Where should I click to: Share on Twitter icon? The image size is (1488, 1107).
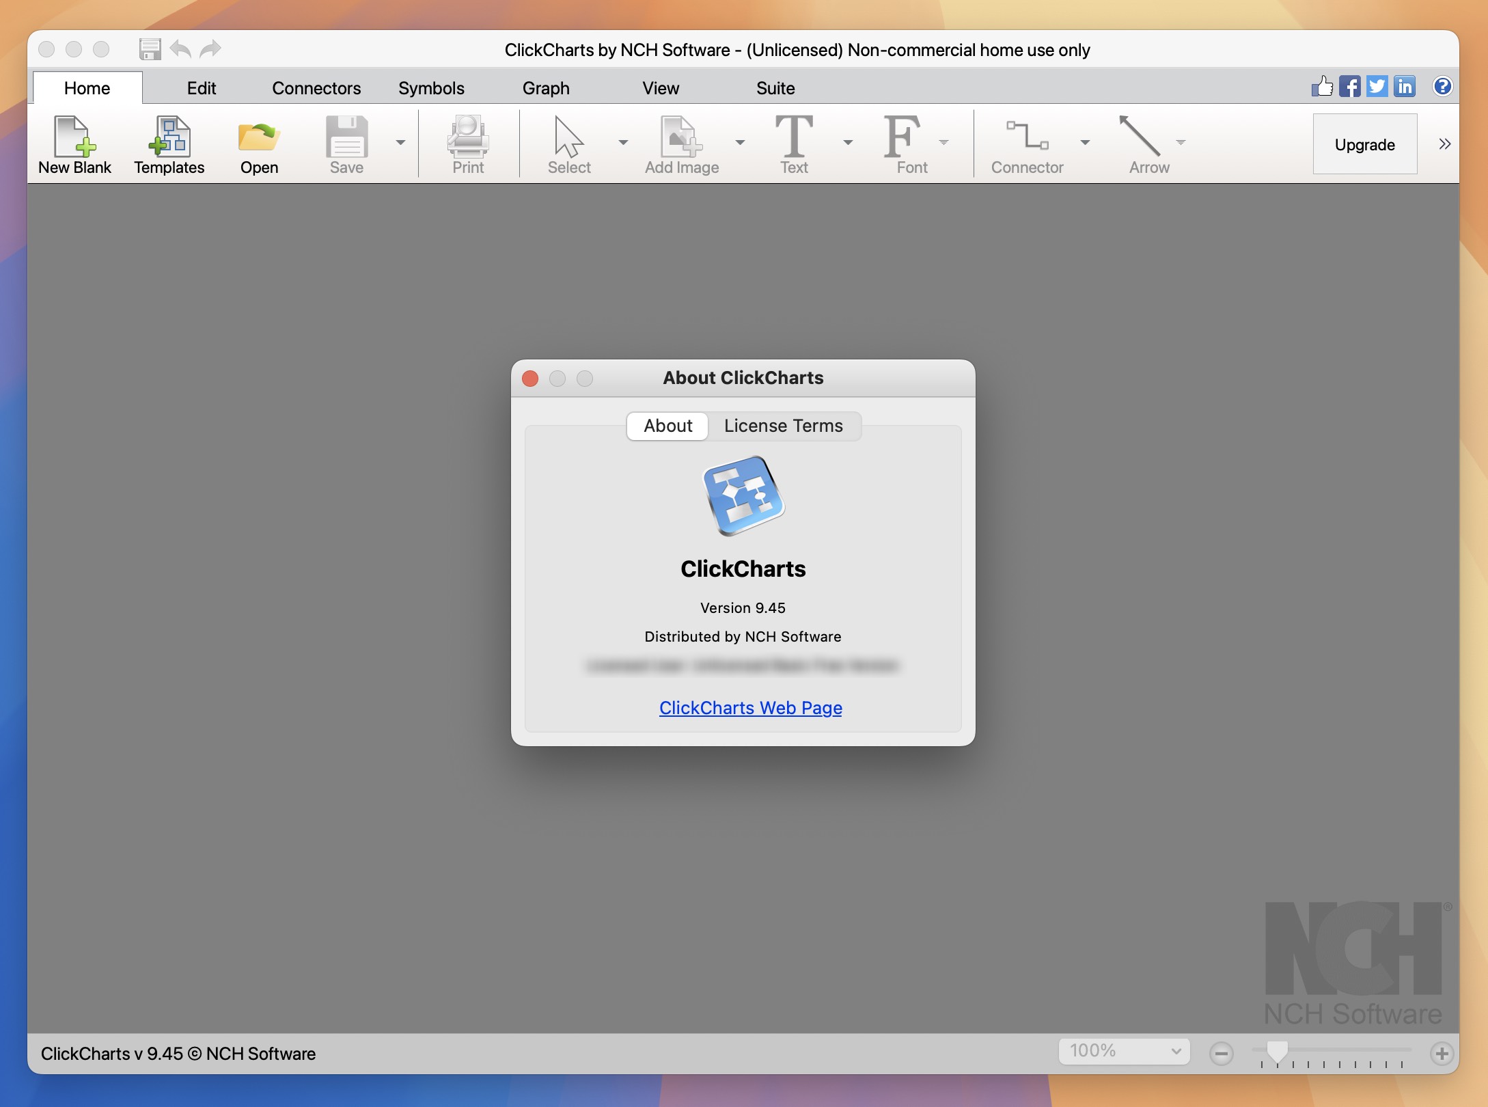click(x=1377, y=86)
